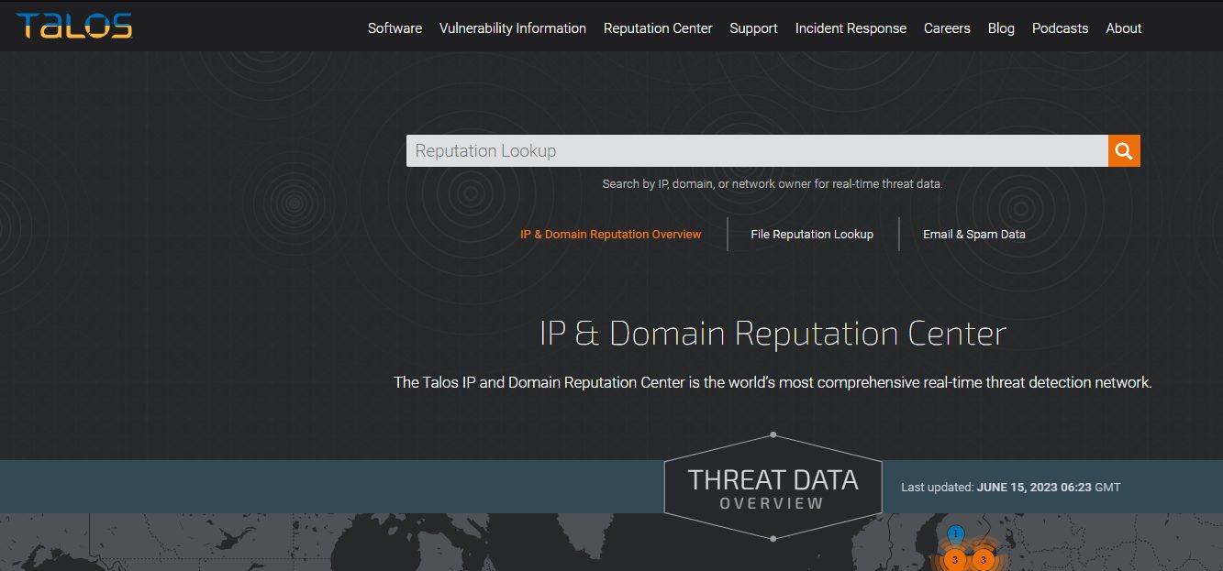Click the About navigation item
Image resolution: width=1223 pixels, height=571 pixels.
point(1123,27)
